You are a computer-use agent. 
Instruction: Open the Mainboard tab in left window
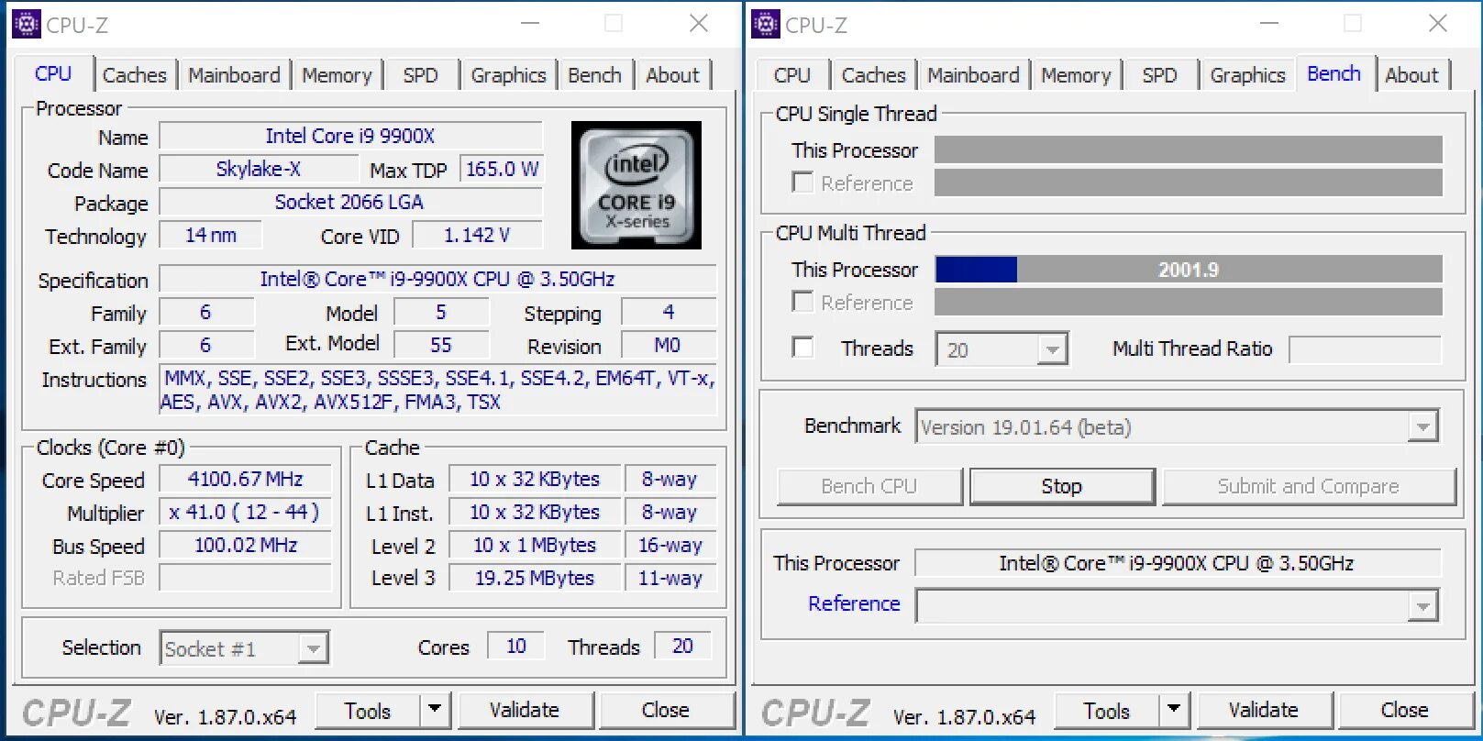tap(234, 75)
